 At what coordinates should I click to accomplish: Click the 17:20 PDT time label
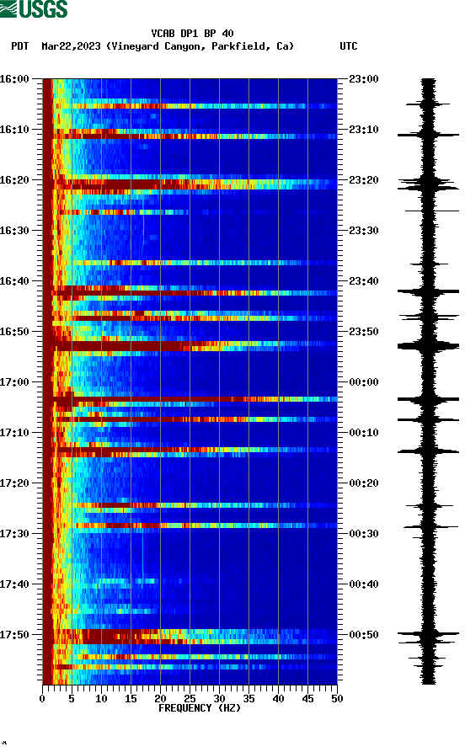click(x=14, y=483)
